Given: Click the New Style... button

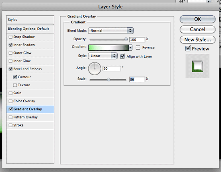Looking at the screenshot, I should pos(197,39).
